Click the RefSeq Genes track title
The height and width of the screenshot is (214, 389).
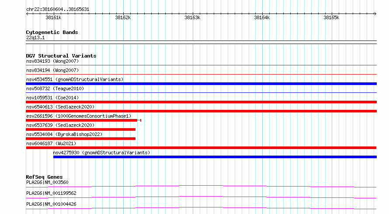click(44, 177)
